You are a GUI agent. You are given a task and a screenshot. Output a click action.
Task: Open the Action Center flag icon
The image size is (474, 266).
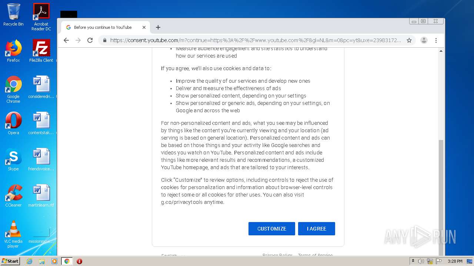pos(439,261)
